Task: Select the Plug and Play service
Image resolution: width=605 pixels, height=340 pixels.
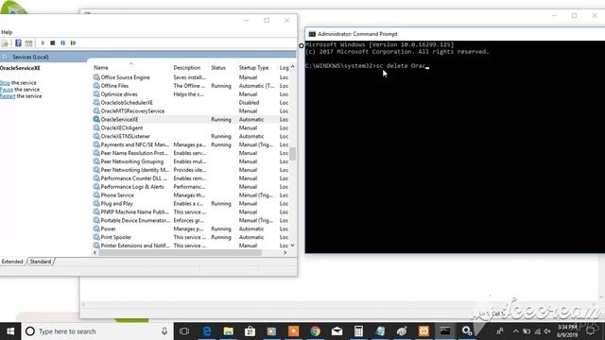Action: (x=116, y=204)
